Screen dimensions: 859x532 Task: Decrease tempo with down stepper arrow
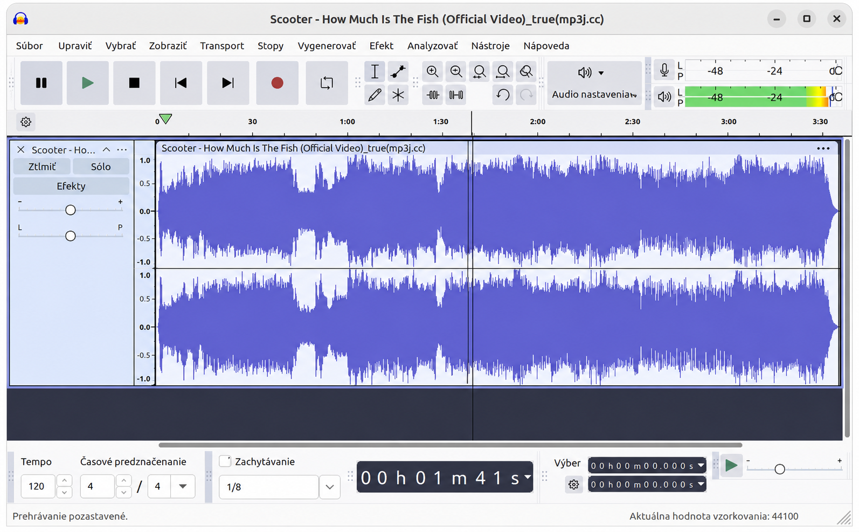(x=64, y=492)
